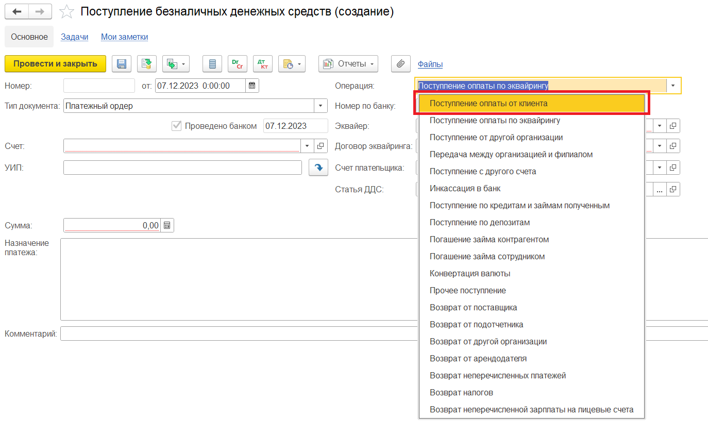Pick Возврат от арендодателя
The width and height of the screenshot is (708, 433).
[x=531, y=359]
